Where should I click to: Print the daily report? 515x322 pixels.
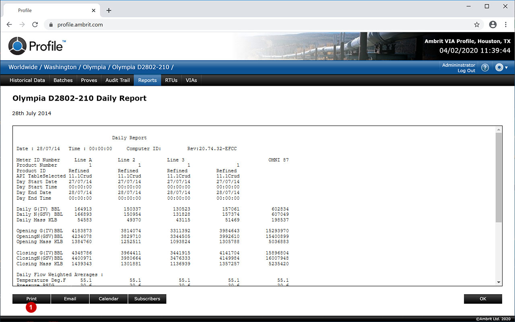pos(31,299)
